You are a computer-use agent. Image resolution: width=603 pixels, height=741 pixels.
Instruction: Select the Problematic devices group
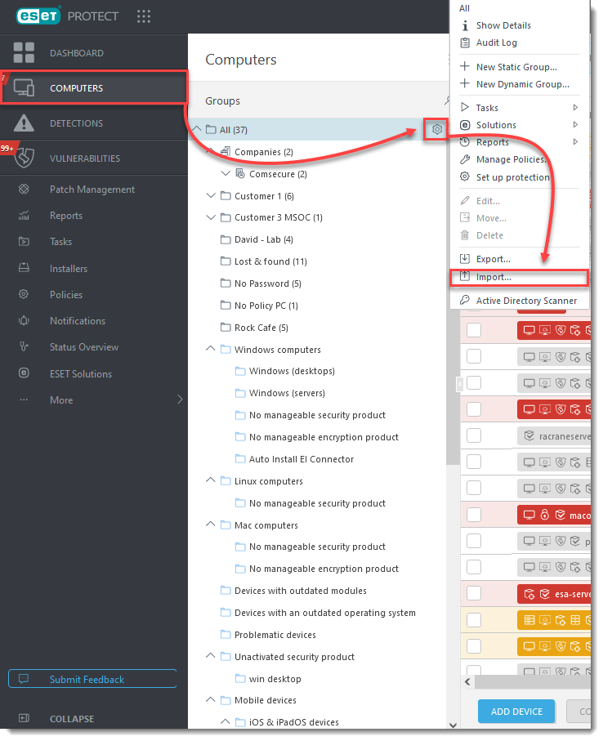coord(275,635)
